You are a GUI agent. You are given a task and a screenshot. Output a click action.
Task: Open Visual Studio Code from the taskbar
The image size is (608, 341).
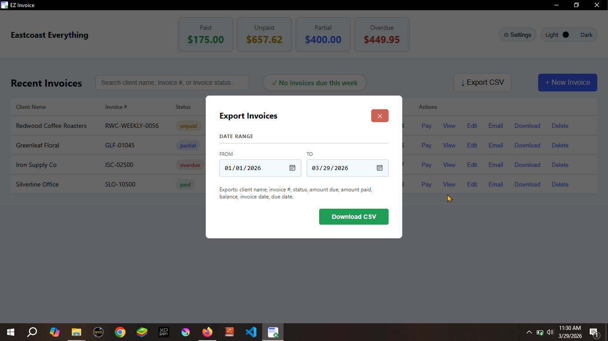point(251,332)
